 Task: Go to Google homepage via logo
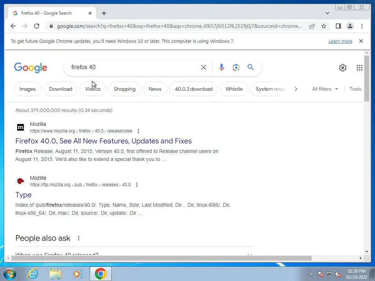pos(31,68)
